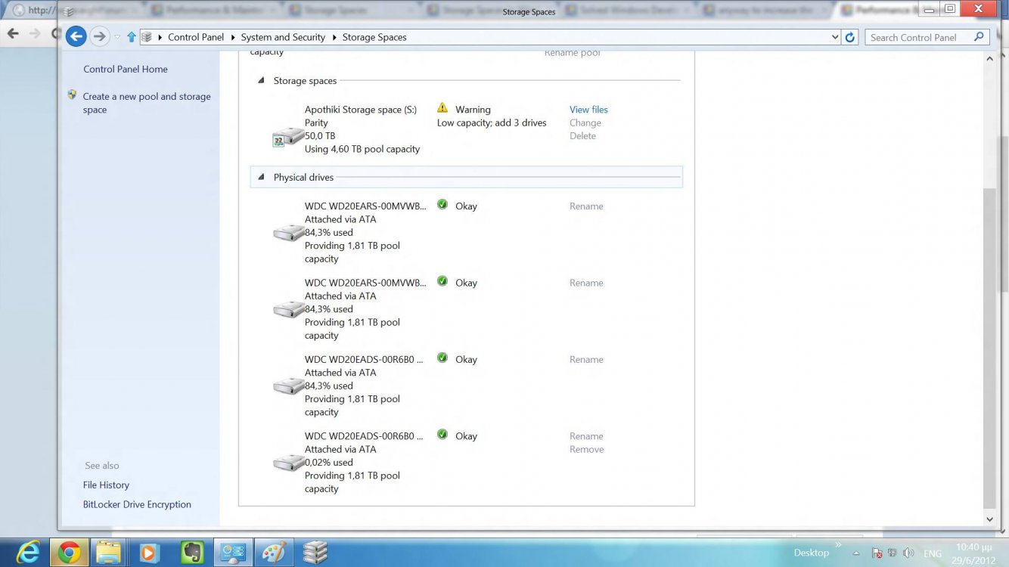The height and width of the screenshot is (567, 1009).
Task: Open BitLocker Drive Encryption link
Action: 137,504
